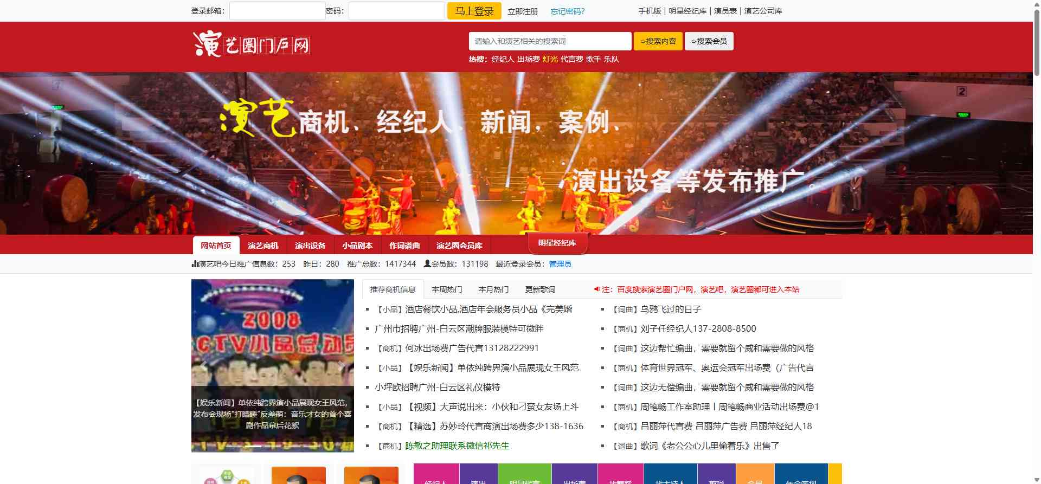The height and width of the screenshot is (484, 1041).
Task: Advance carousel with the next arrow
Action: point(342,366)
